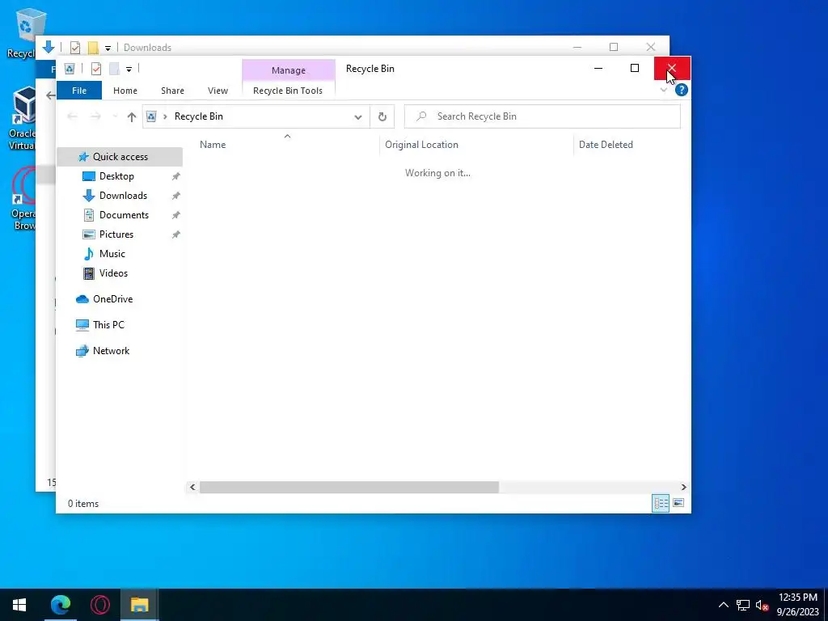Switch to the Share ribbon tab
The image size is (828, 621).
173,91
